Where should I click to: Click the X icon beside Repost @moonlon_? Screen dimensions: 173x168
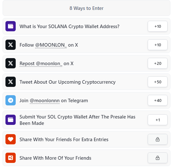[x=11, y=63]
